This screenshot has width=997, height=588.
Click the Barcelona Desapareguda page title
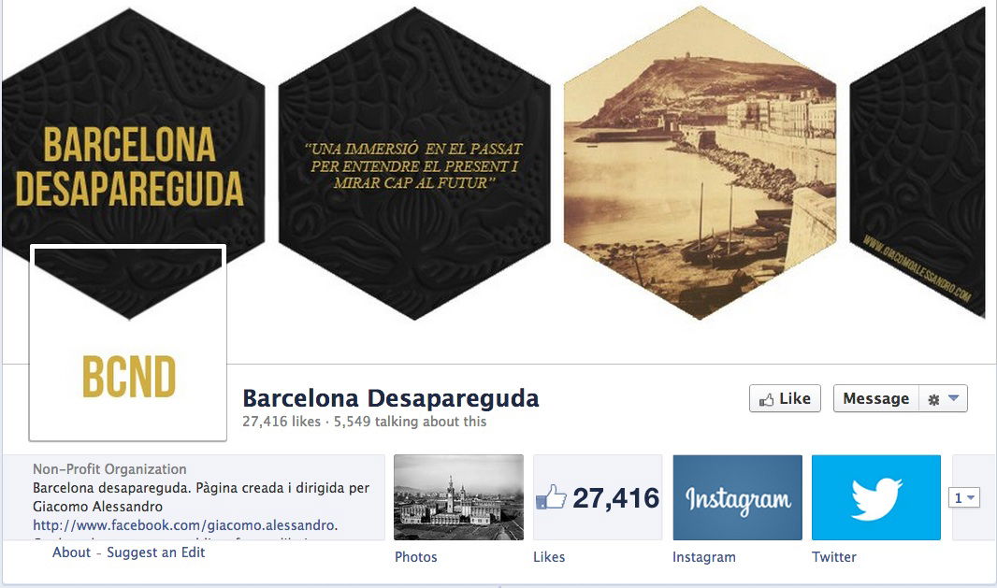coord(390,398)
